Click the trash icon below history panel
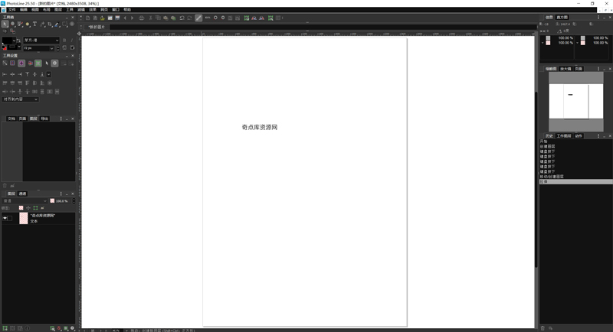The width and height of the screenshot is (613, 332). click(543, 328)
